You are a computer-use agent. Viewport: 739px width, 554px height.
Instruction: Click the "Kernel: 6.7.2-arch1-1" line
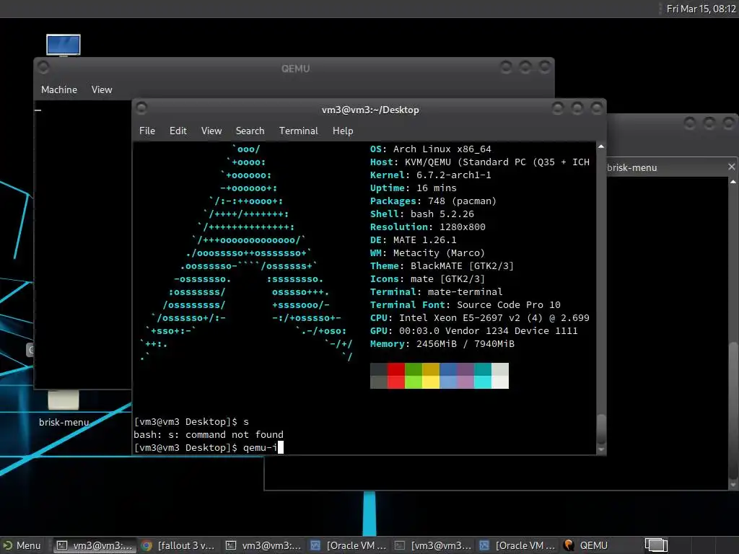coord(430,175)
